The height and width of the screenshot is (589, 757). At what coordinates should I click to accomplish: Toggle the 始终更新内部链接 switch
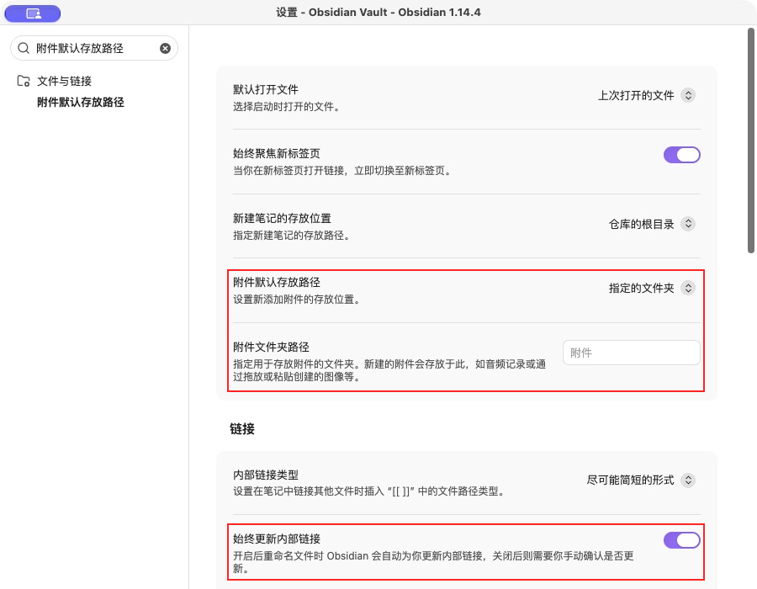pyautogui.click(x=681, y=540)
